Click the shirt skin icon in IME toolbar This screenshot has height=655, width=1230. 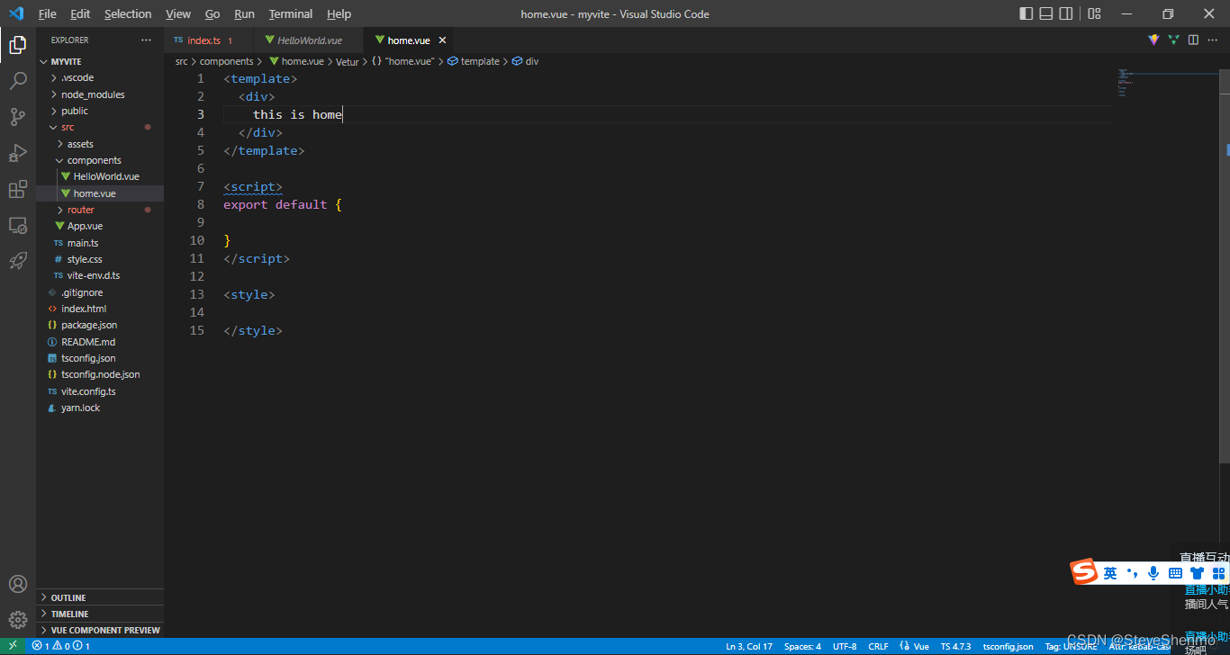[x=1197, y=573]
